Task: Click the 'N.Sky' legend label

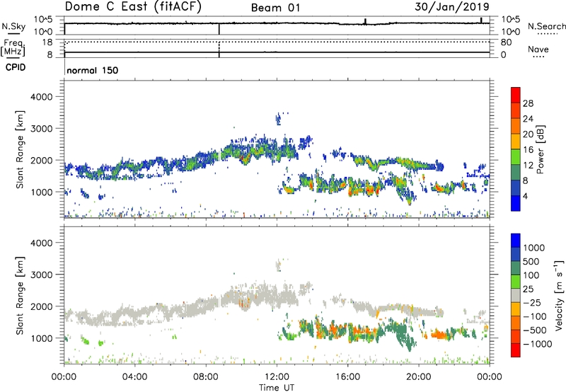Action: pos(13,26)
